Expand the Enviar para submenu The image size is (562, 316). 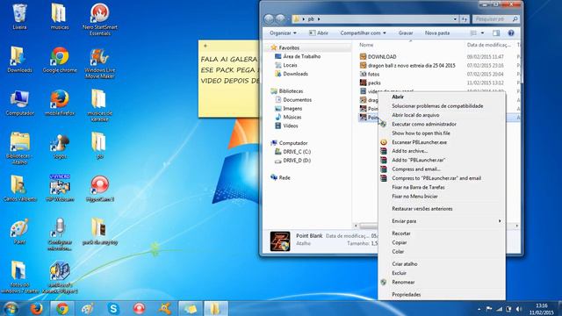(442, 221)
